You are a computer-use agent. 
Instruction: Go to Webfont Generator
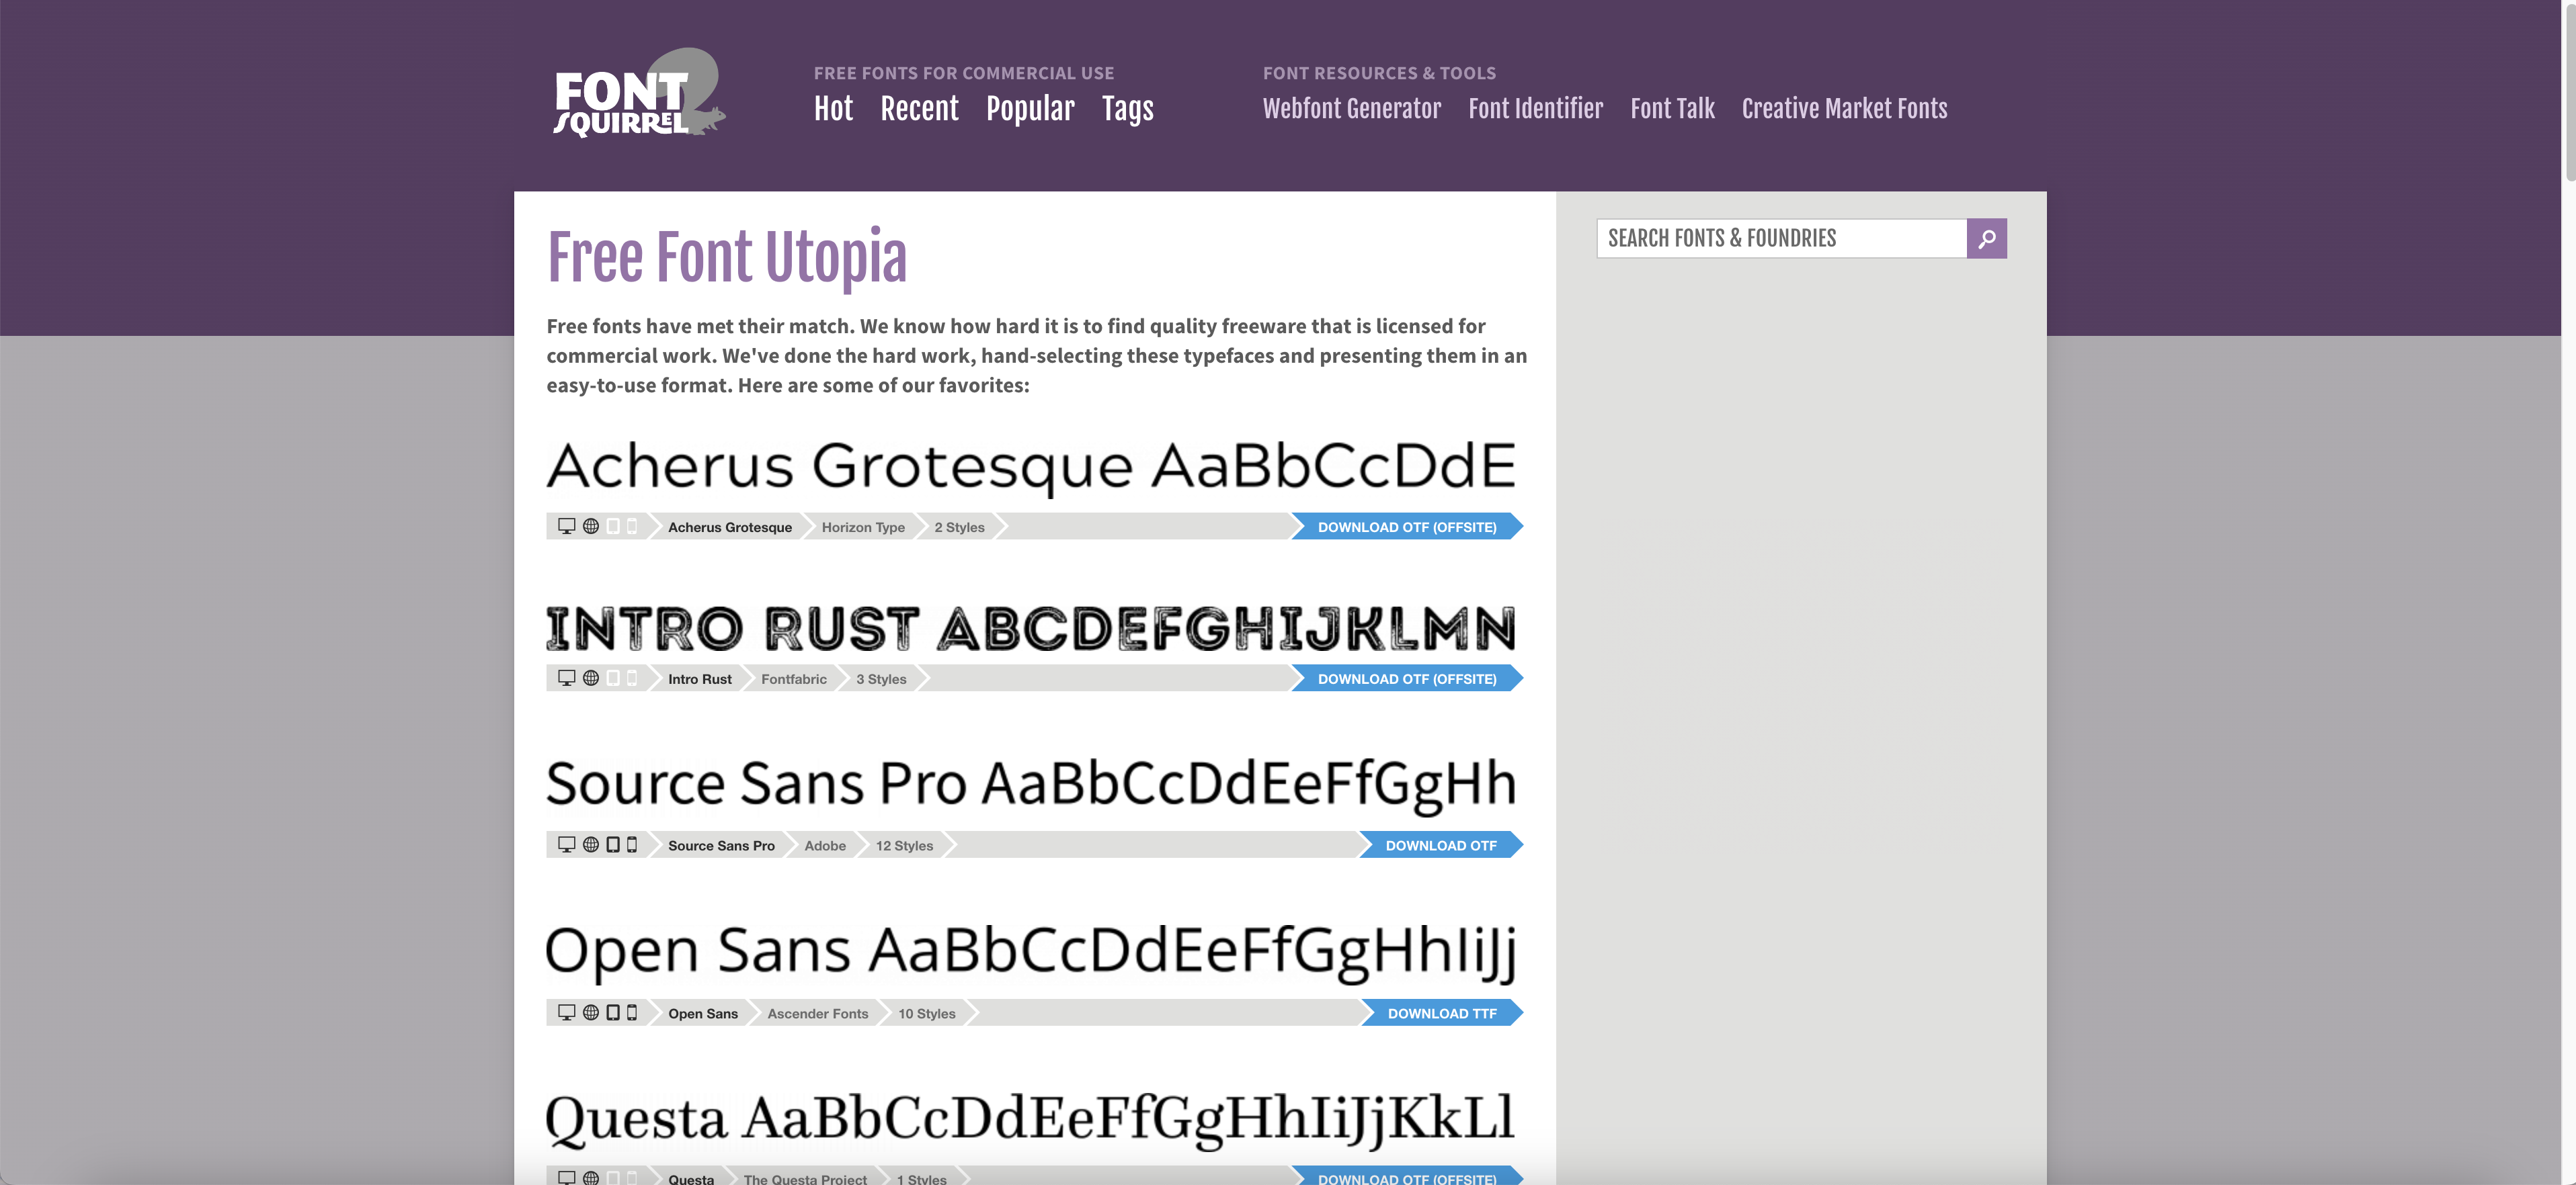[x=1351, y=109]
